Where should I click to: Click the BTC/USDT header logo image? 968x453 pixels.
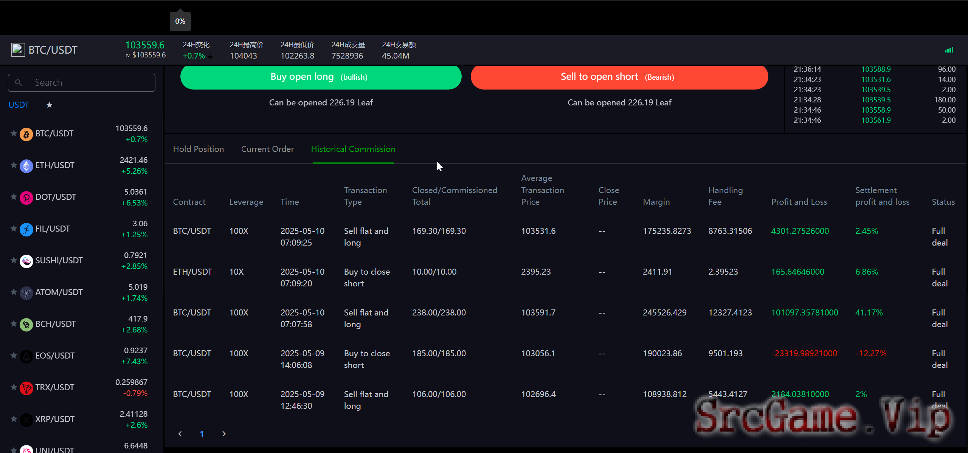18,49
